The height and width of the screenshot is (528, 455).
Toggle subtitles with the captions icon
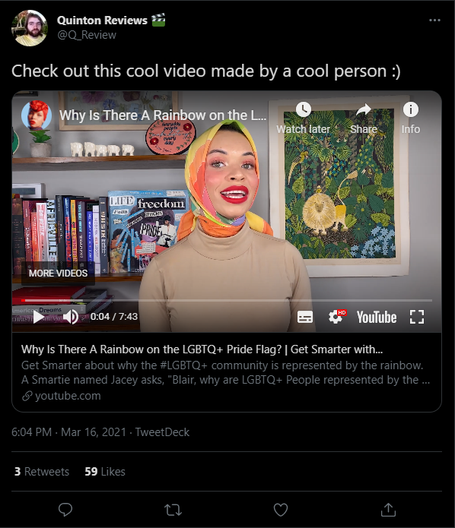(x=305, y=317)
